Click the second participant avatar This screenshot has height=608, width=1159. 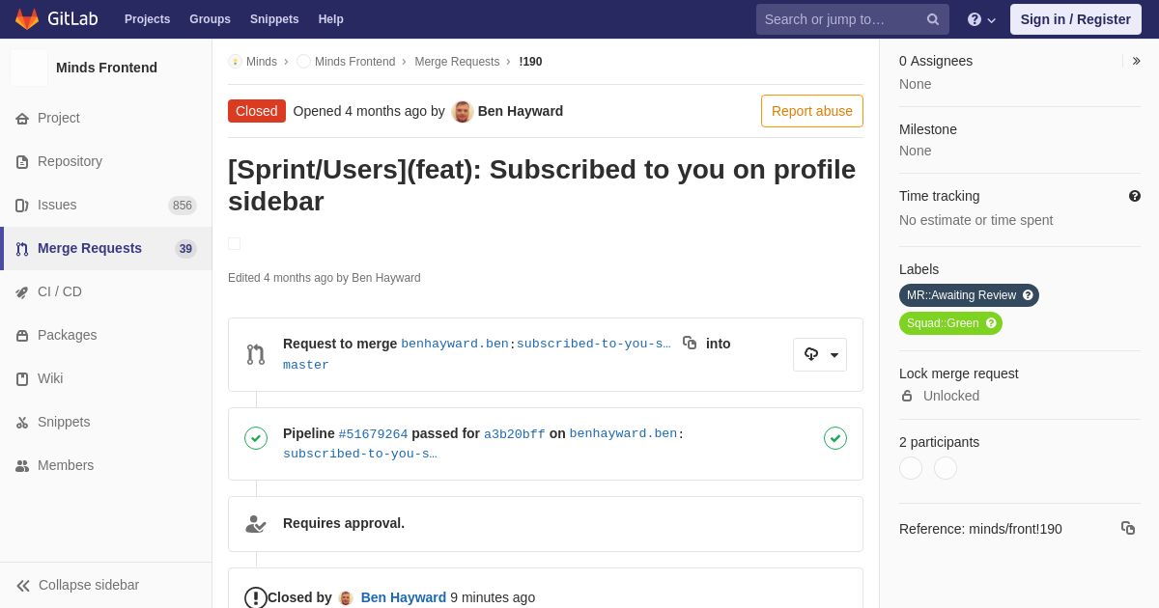coord(946,468)
